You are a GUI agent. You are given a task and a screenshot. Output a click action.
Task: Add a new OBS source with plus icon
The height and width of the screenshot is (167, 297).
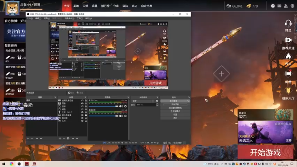(60, 138)
